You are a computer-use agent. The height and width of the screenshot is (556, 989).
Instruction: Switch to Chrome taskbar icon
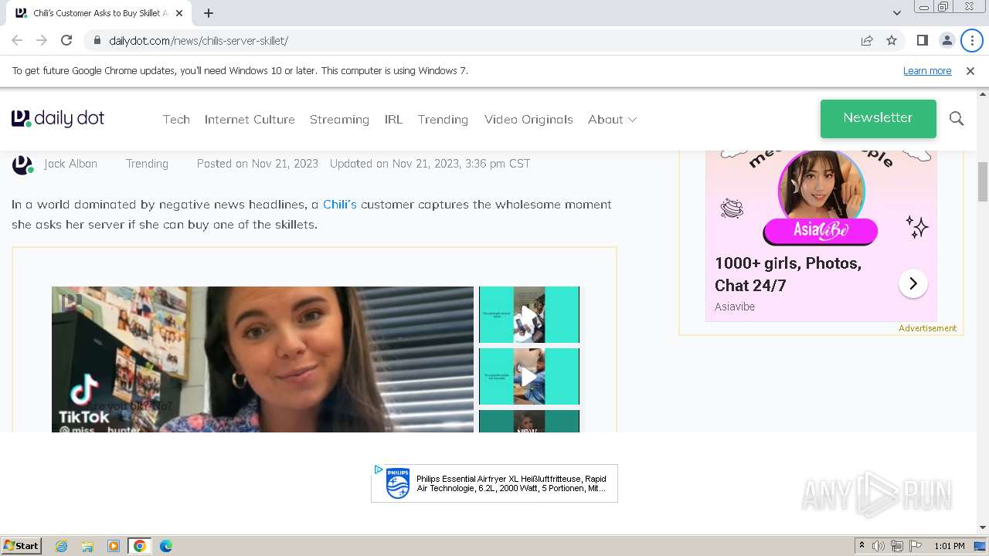pos(140,546)
